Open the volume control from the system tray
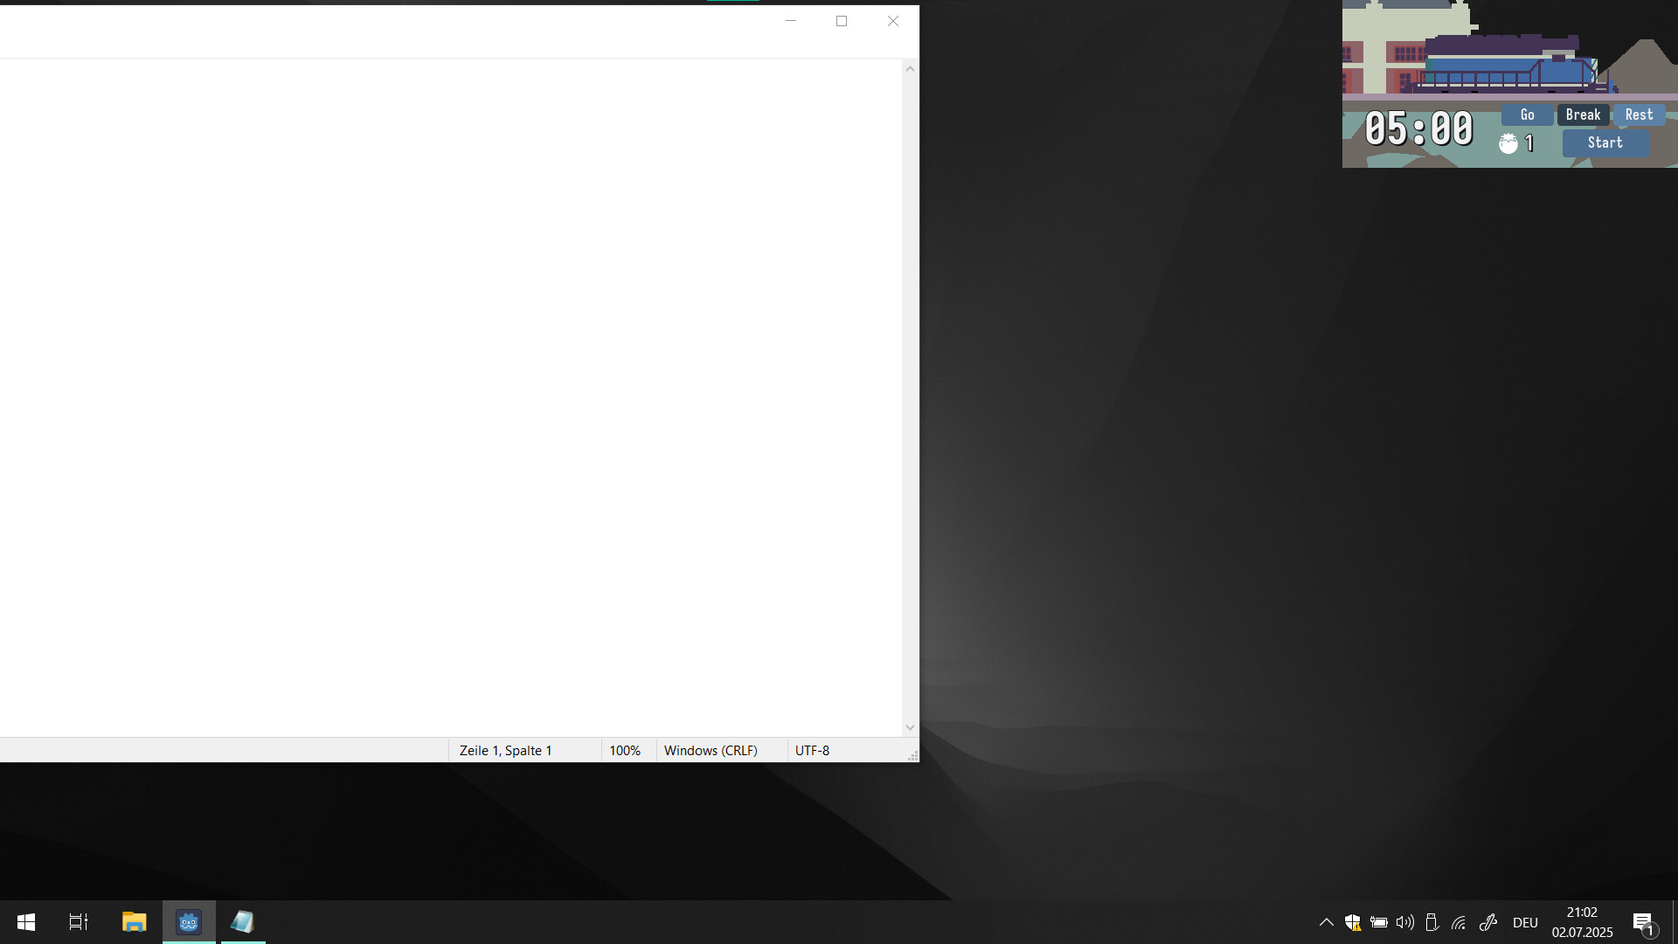This screenshot has height=944, width=1678. [x=1404, y=922]
